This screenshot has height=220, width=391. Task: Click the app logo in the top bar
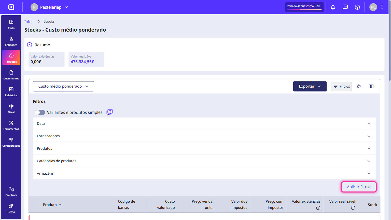[x=11, y=7]
